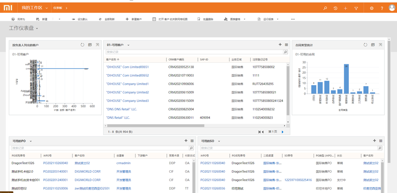Click search magnifier in 可用的PO grid
This screenshot has height=193, width=397.
pos(191,148)
